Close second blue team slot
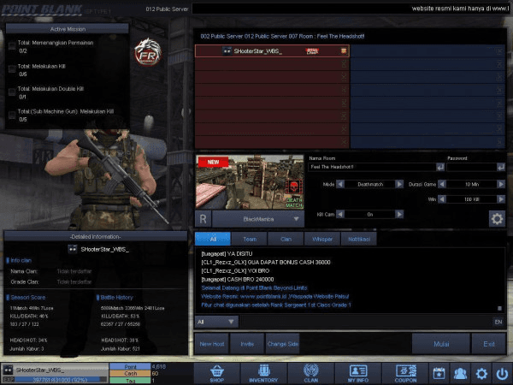The height and width of the screenshot is (385, 513). (499, 64)
